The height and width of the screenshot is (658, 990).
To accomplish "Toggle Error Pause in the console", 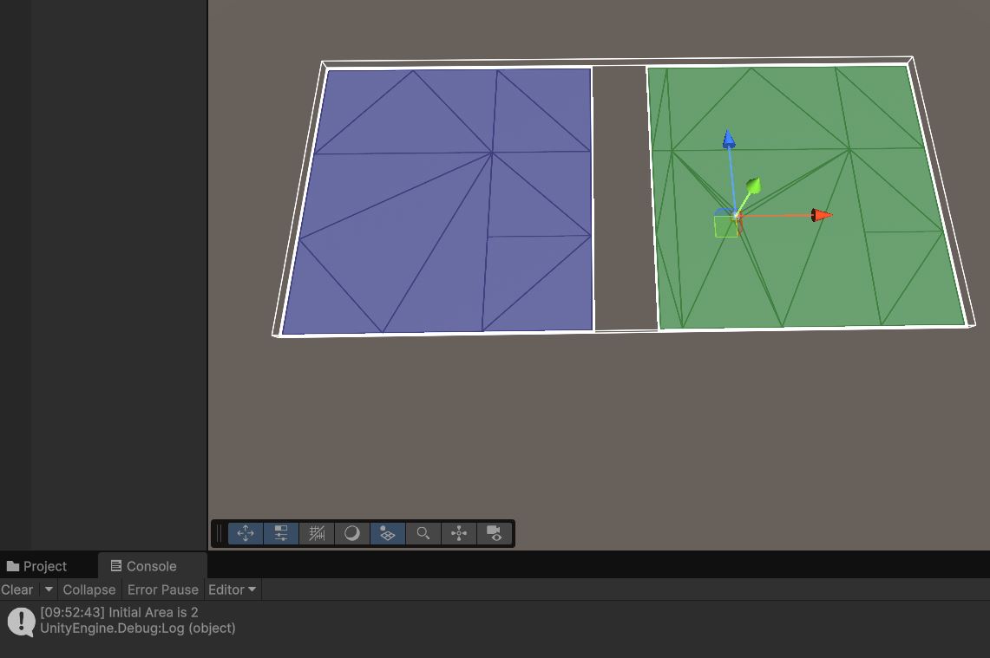I will tap(163, 590).
